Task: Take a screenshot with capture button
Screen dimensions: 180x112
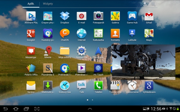Action: (37, 109)
